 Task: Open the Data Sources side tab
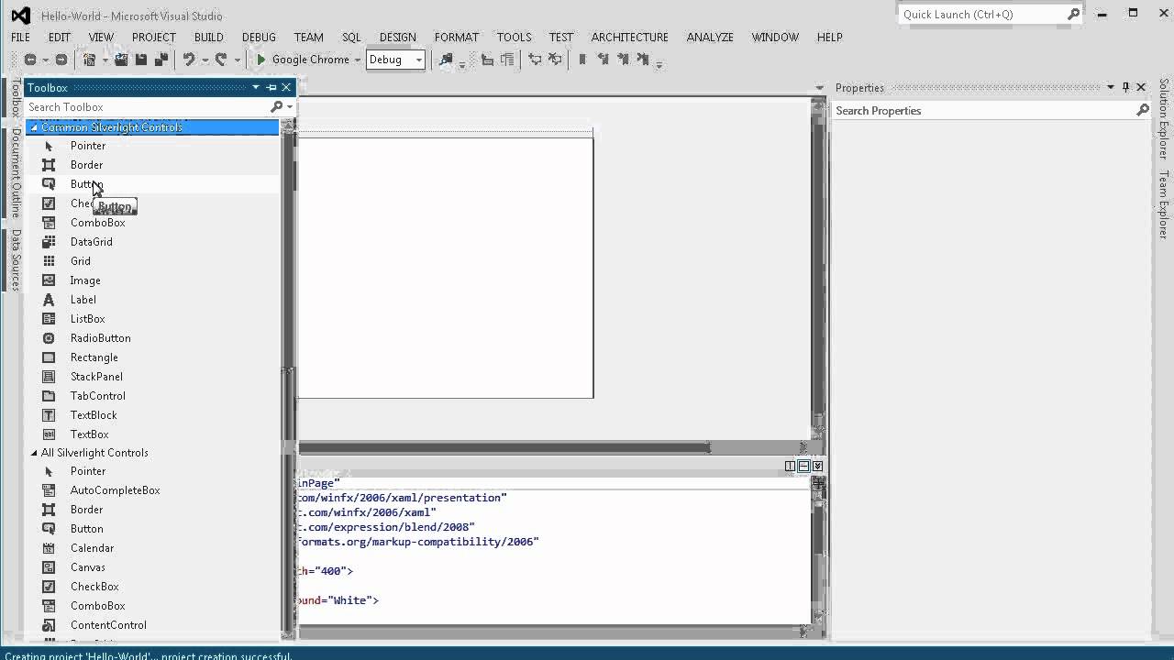(16, 259)
